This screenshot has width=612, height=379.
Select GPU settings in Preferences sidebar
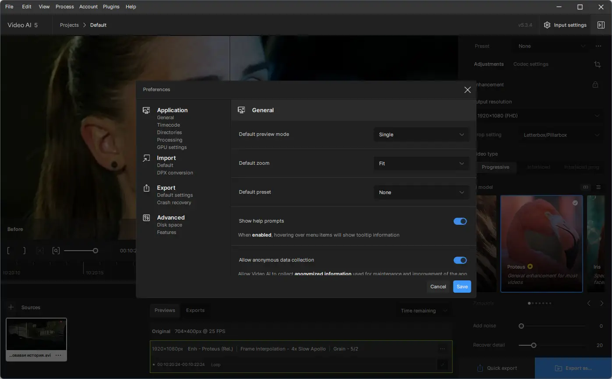[172, 147]
